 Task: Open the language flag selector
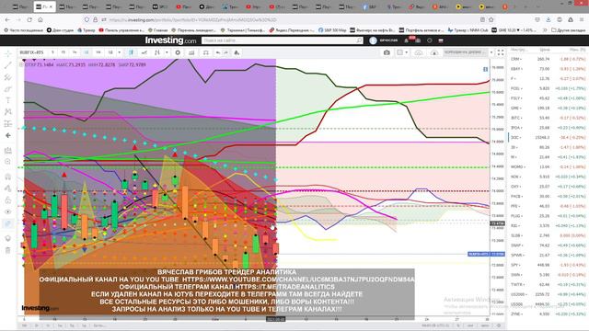441,40
